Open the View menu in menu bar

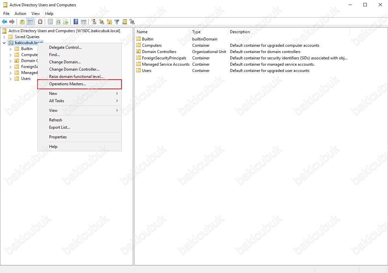[36, 13]
